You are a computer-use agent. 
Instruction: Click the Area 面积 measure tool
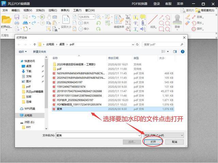coord(198,29)
